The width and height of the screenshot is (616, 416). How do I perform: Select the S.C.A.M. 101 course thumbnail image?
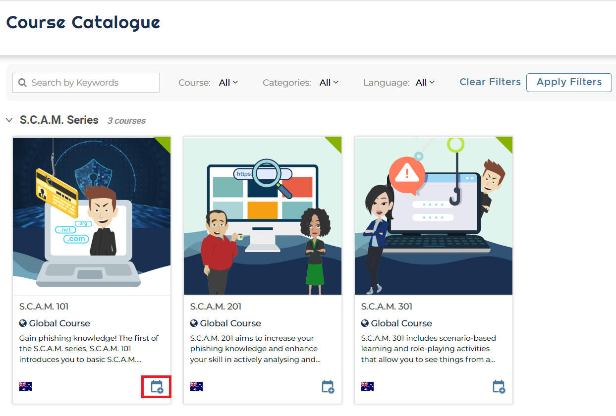tap(92, 216)
